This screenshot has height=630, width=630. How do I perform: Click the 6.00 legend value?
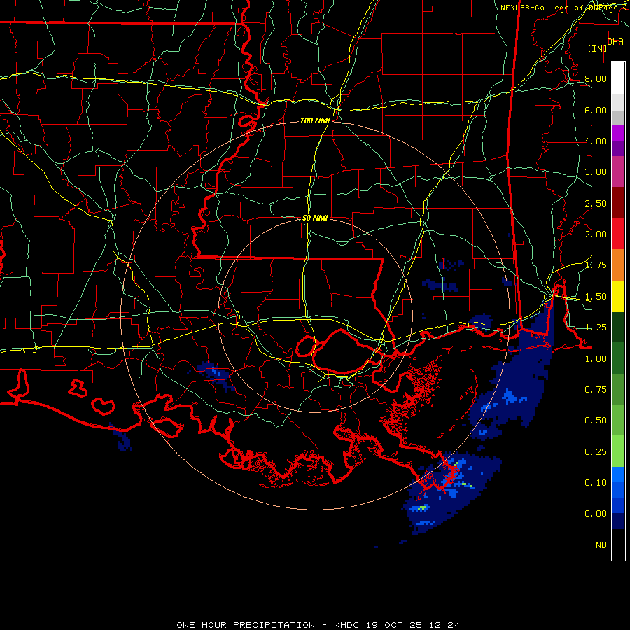(596, 110)
